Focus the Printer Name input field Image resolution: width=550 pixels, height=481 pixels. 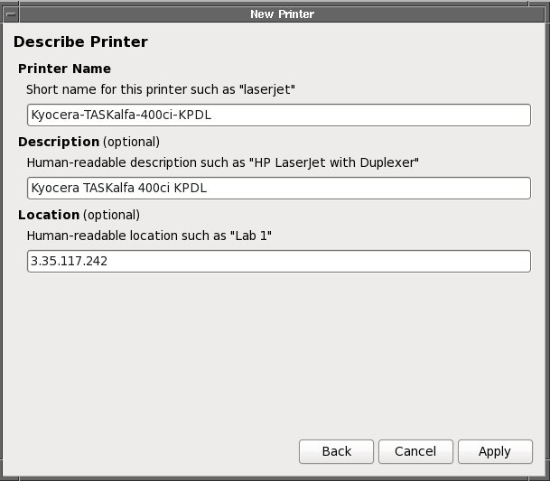278,116
